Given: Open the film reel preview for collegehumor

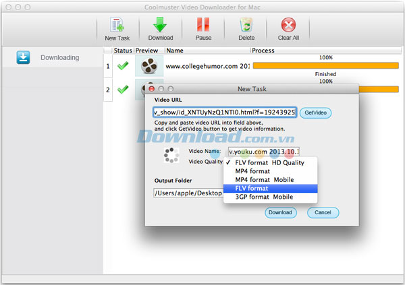Looking at the screenshot, I should [149, 66].
